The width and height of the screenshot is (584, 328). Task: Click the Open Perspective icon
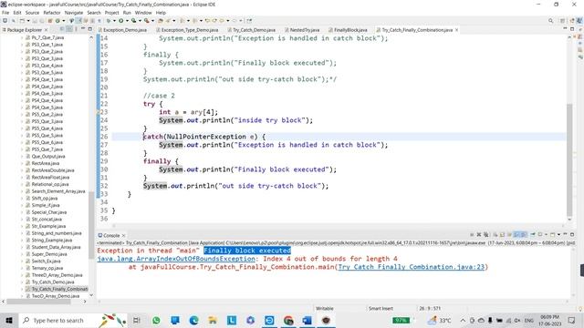pyautogui.click(x=562, y=21)
